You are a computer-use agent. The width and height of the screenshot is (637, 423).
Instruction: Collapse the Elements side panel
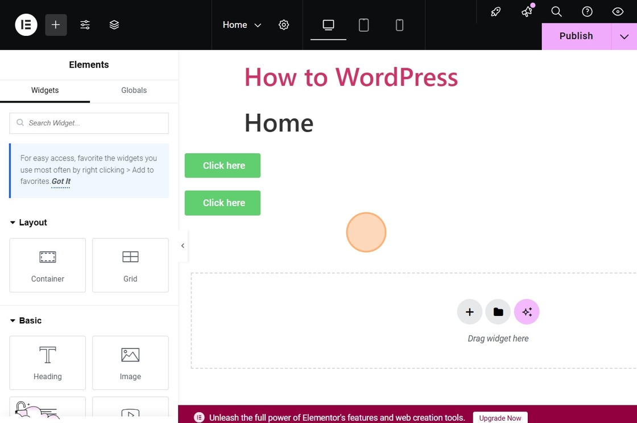coord(183,246)
